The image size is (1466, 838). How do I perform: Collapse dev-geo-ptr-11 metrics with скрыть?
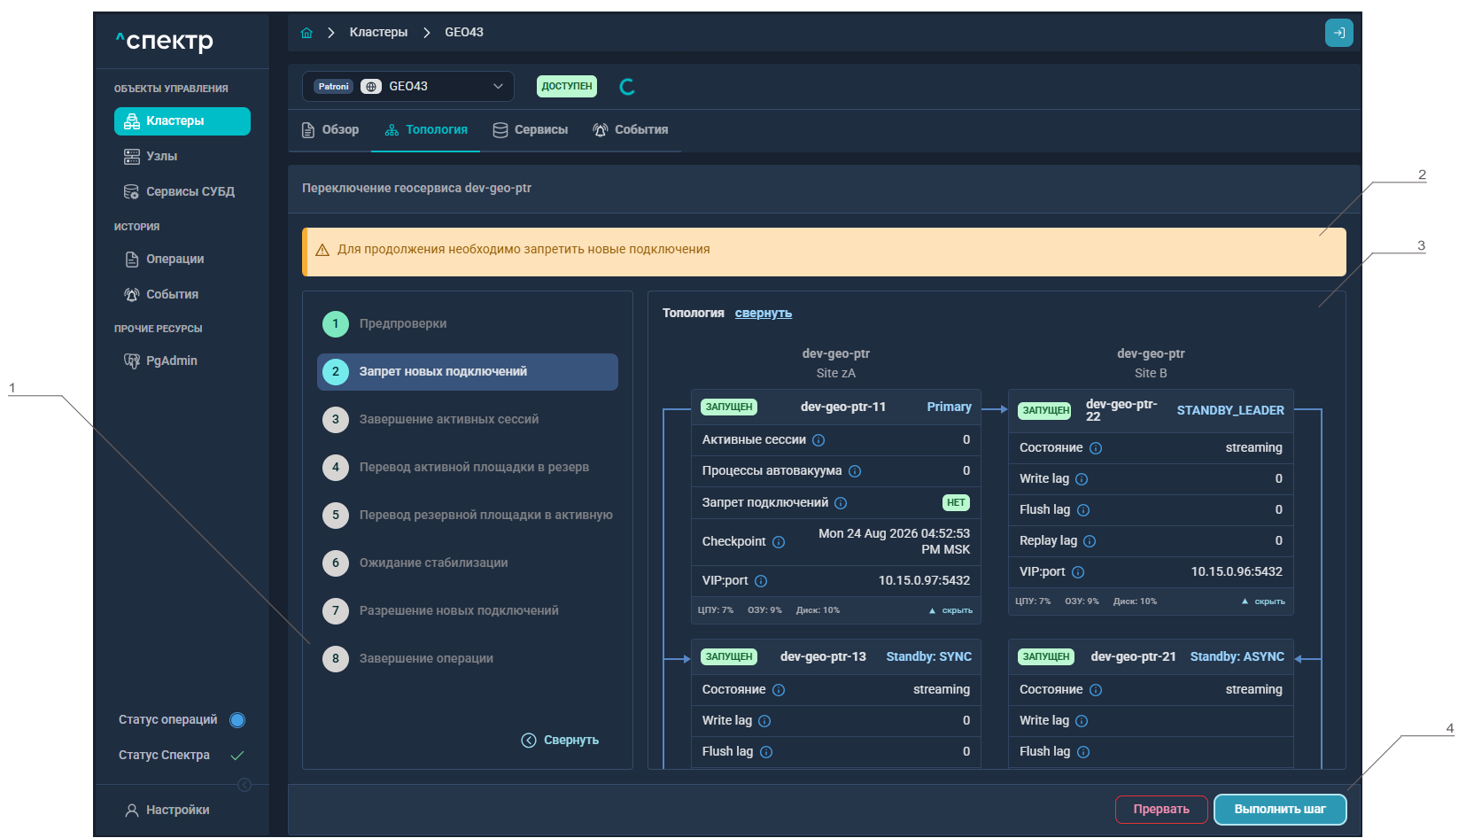[x=950, y=610]
